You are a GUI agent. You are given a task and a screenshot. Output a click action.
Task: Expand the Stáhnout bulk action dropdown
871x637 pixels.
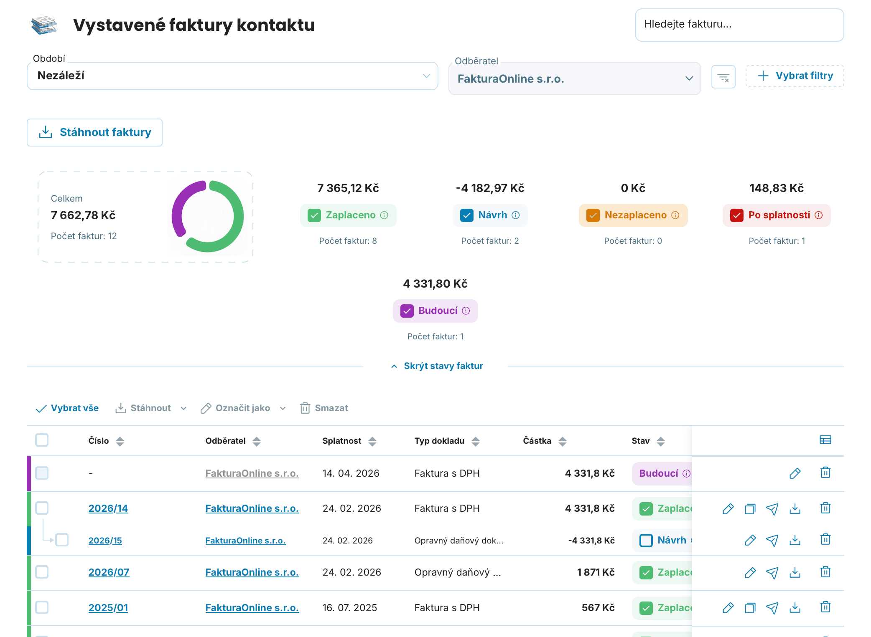click(183, 408)
